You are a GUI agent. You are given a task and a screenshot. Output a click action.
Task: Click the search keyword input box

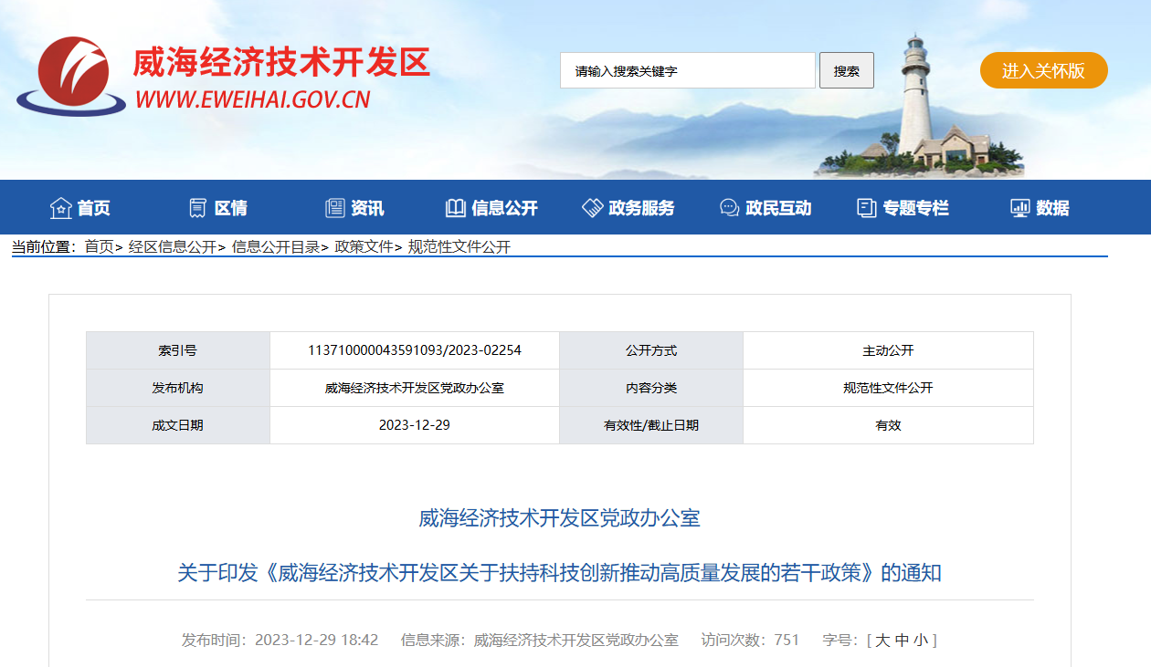pyautogui.click(x=687, y=69)
